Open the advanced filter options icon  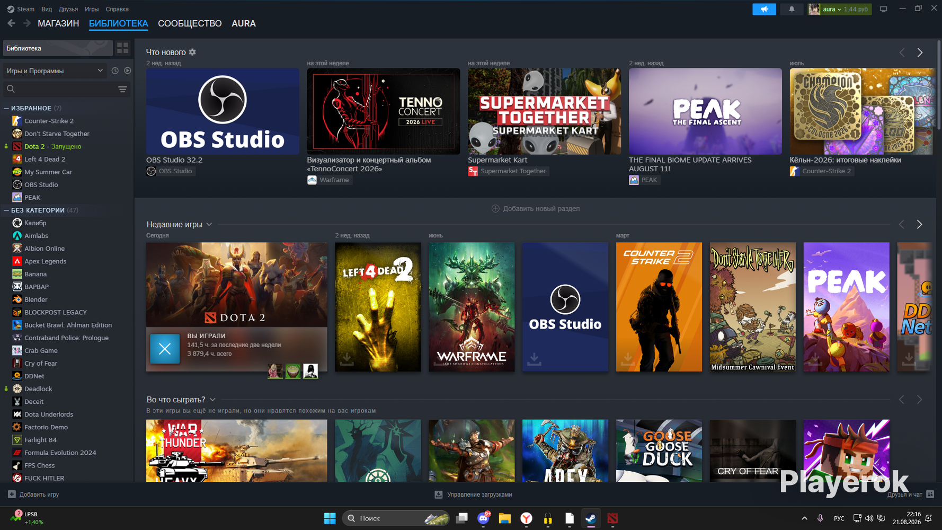[x=122, y=89]
